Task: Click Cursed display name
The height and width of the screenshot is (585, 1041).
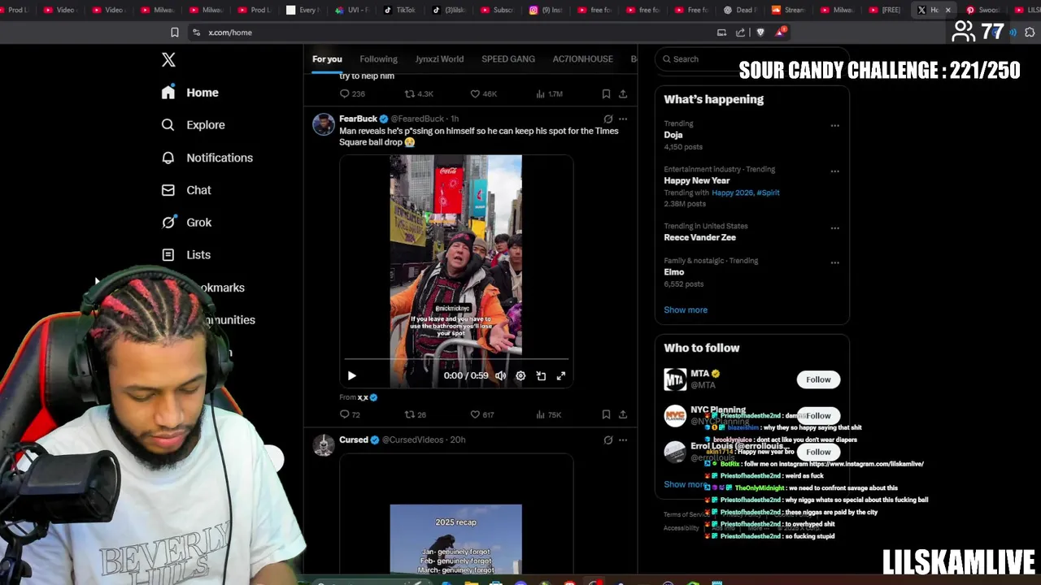Action: coord(354,440)
